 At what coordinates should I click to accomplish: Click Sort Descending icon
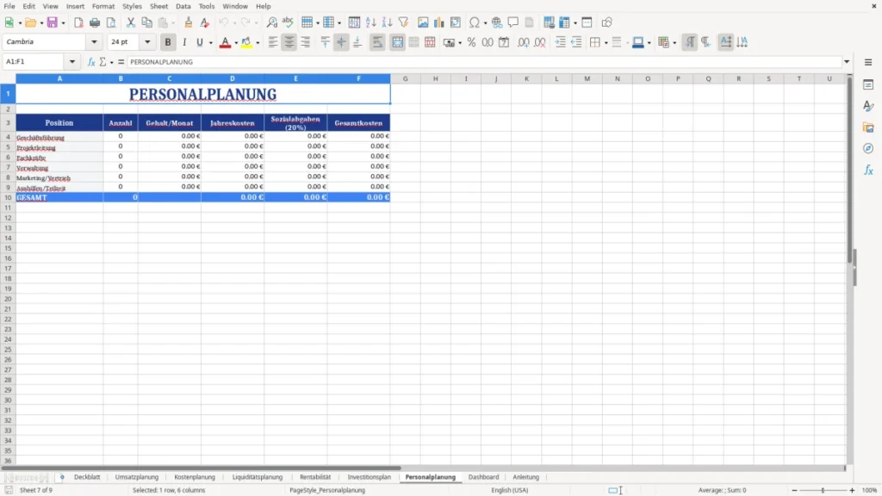coord(387,22)
